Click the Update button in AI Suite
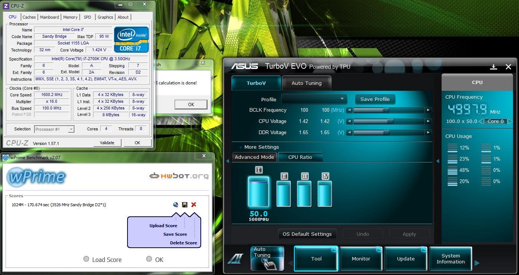The height and width of the screenshot is (275, 519). pos(406,259)
